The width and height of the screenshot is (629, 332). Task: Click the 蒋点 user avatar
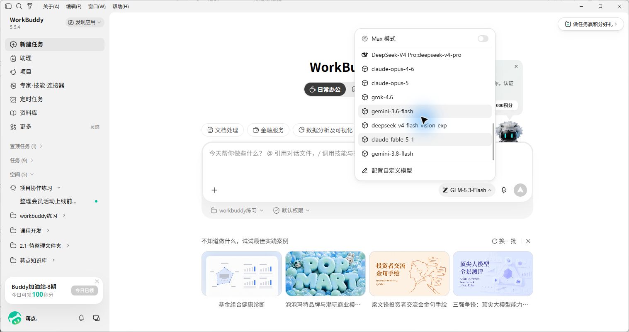point(15,318)
